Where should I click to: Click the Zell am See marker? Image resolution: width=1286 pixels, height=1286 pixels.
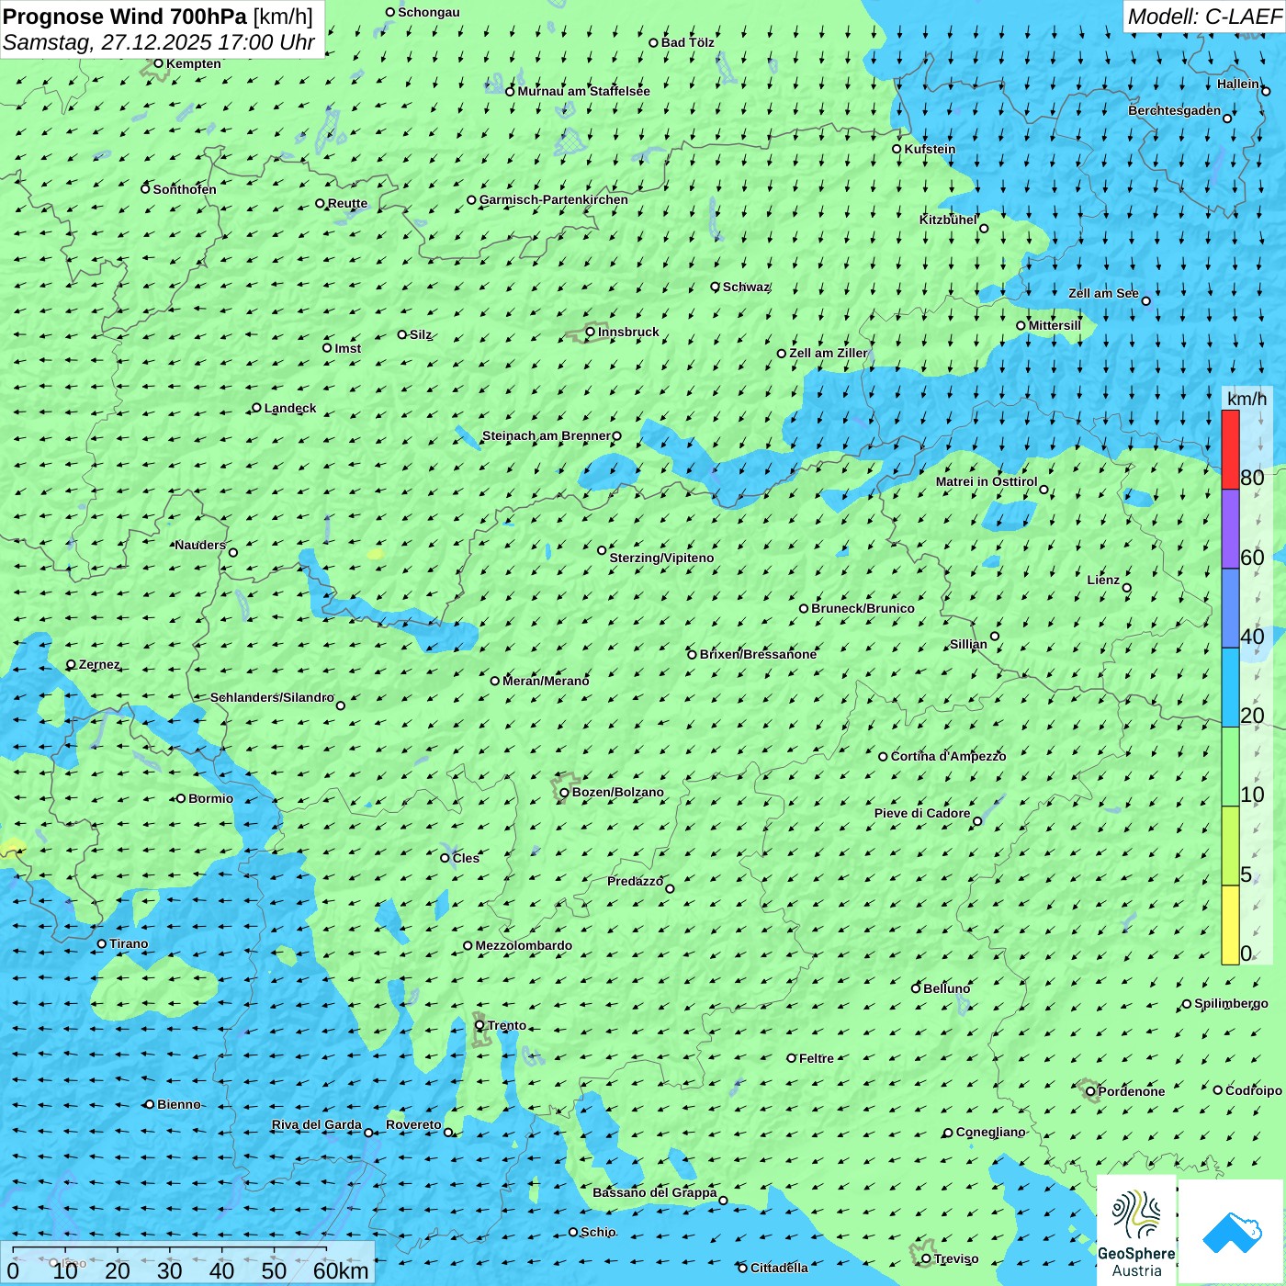tap(1145, 300)
